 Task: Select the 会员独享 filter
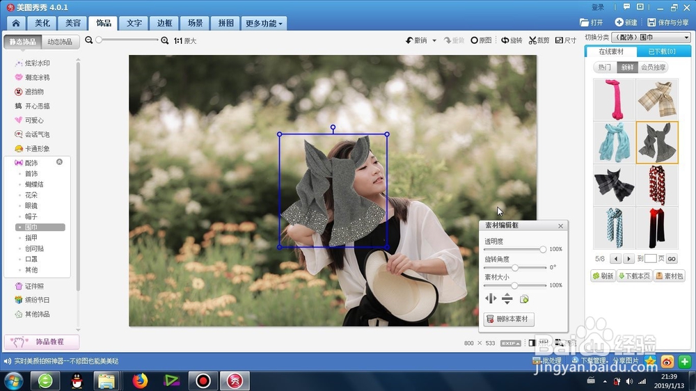pos(653,67)
